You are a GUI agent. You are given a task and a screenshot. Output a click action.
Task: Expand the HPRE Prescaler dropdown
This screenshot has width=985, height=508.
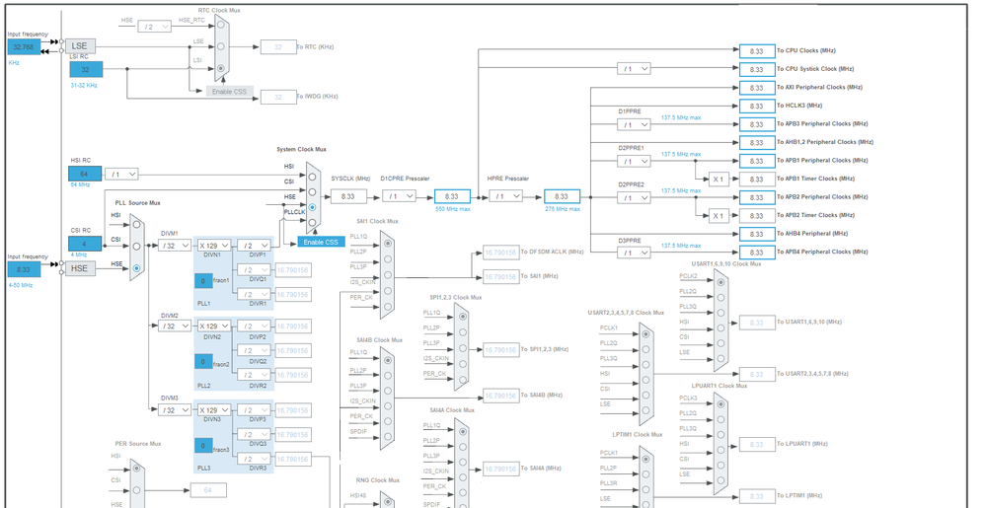pos(505,196)
